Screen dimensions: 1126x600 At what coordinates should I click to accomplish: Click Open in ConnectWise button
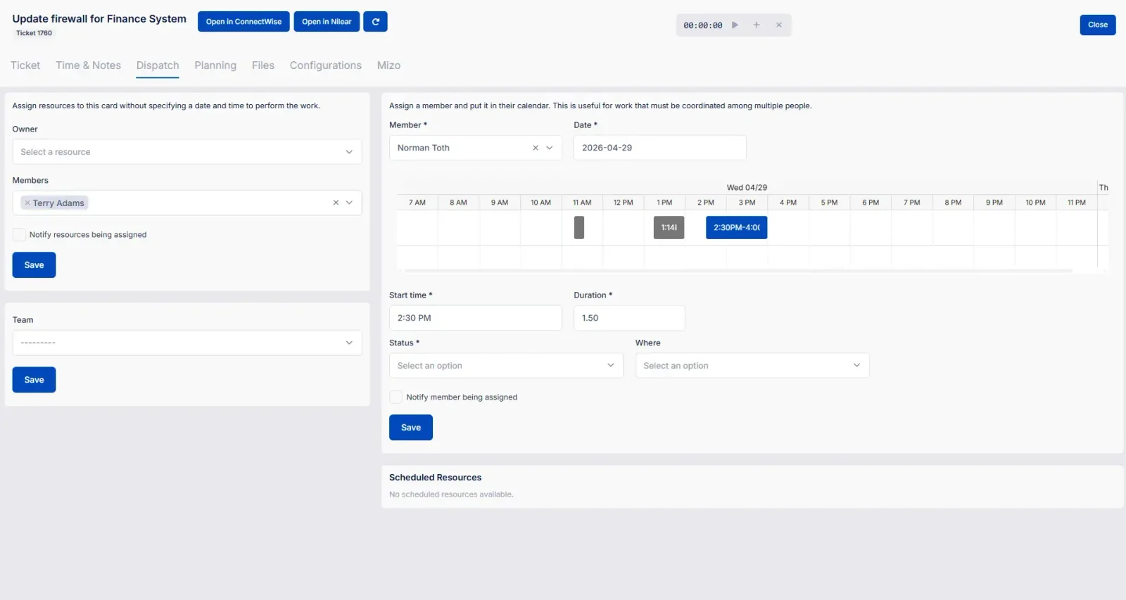tap(243, 22)
